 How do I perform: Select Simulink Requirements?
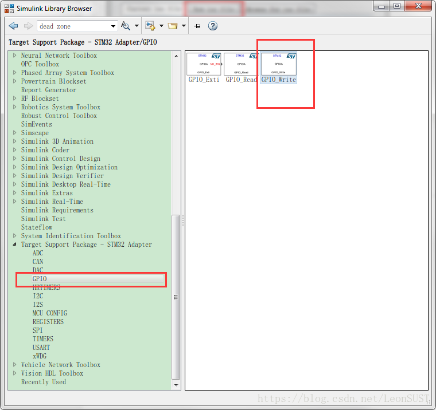point(57,210)
